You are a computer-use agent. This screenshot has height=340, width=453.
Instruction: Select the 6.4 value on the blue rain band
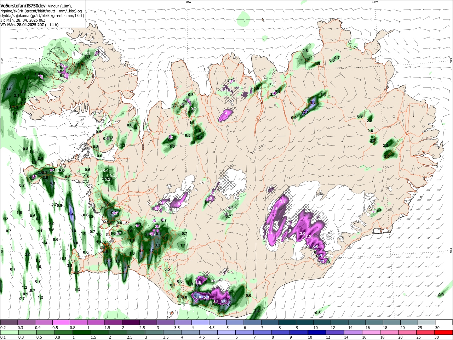(71, 214)
